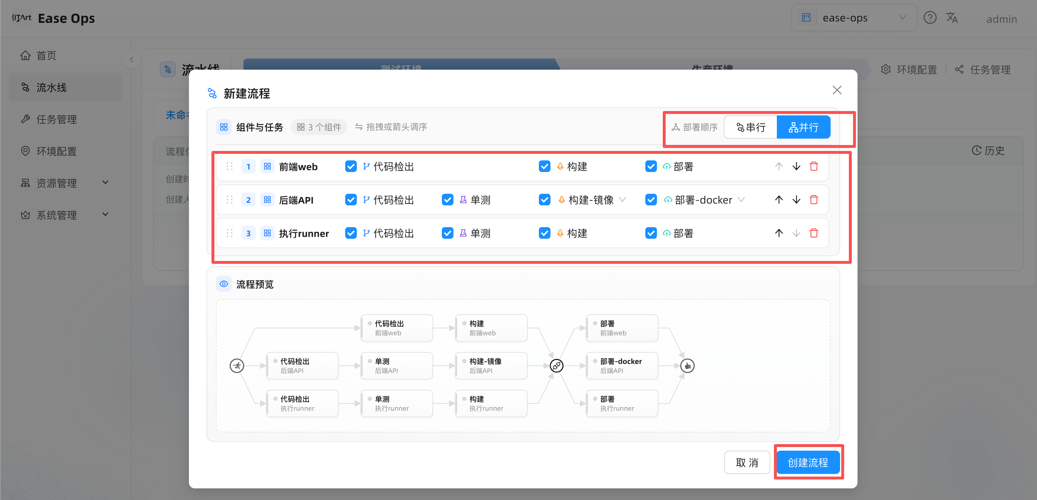Select 并行 deployment order

(803, 127)
